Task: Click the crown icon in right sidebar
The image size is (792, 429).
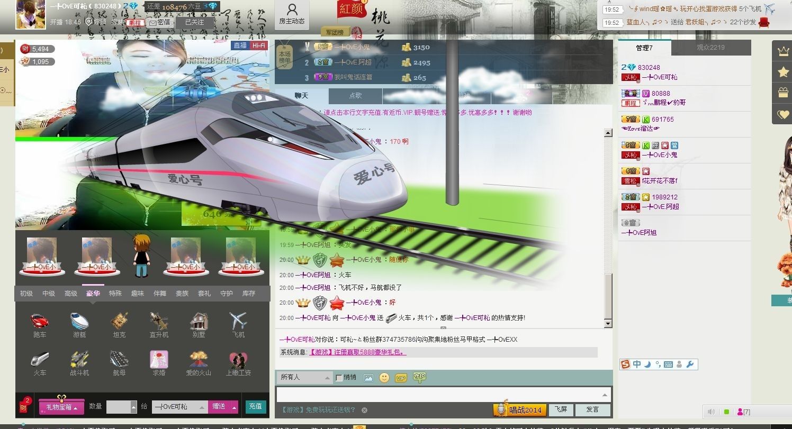Action: point(782,51)
